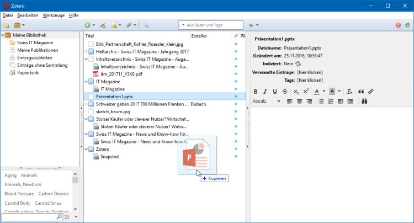Insert a blockquote with the quote icon
Screen dimensions: 414x223
(x=361, y=92)
